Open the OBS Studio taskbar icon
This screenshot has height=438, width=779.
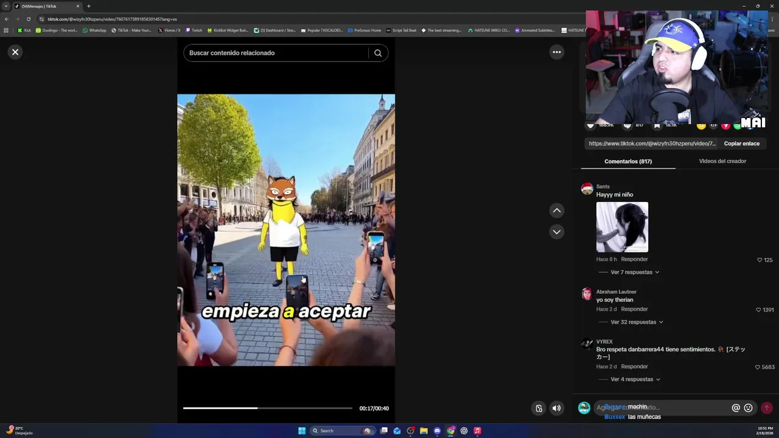tap(410, 431)
